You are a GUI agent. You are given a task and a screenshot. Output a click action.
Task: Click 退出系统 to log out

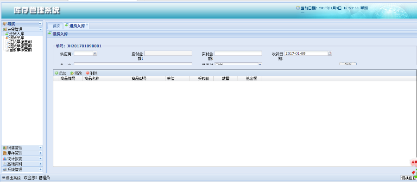click(x=12, y=178)
